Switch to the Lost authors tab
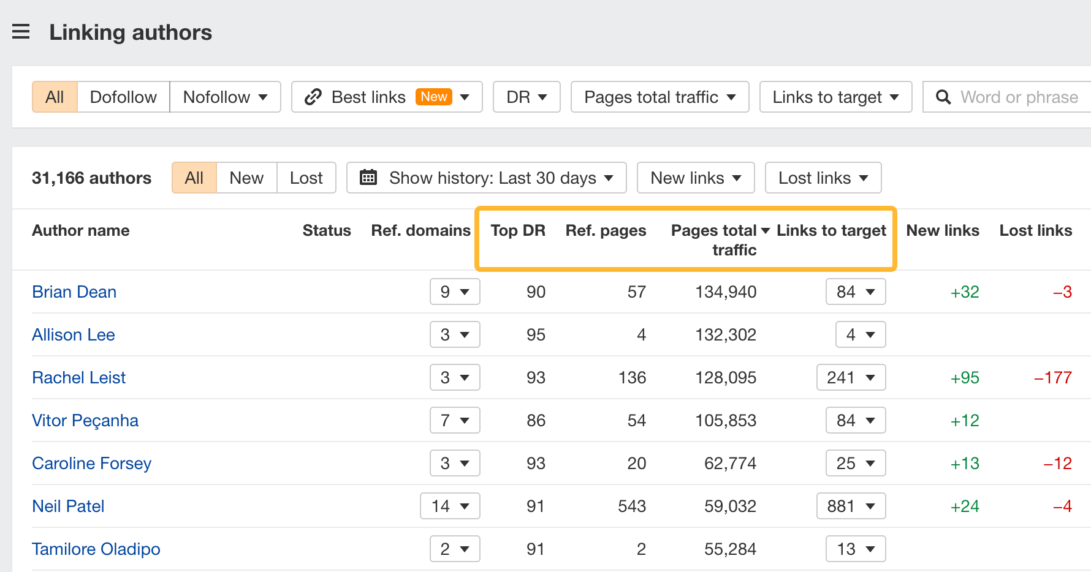The height and width of the screenshot is (572, 1091). coord(306,178)
